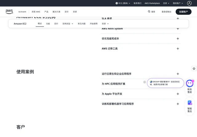Open AWS Marketplace link
Screen dimensions: 197x137
point(152,3)
